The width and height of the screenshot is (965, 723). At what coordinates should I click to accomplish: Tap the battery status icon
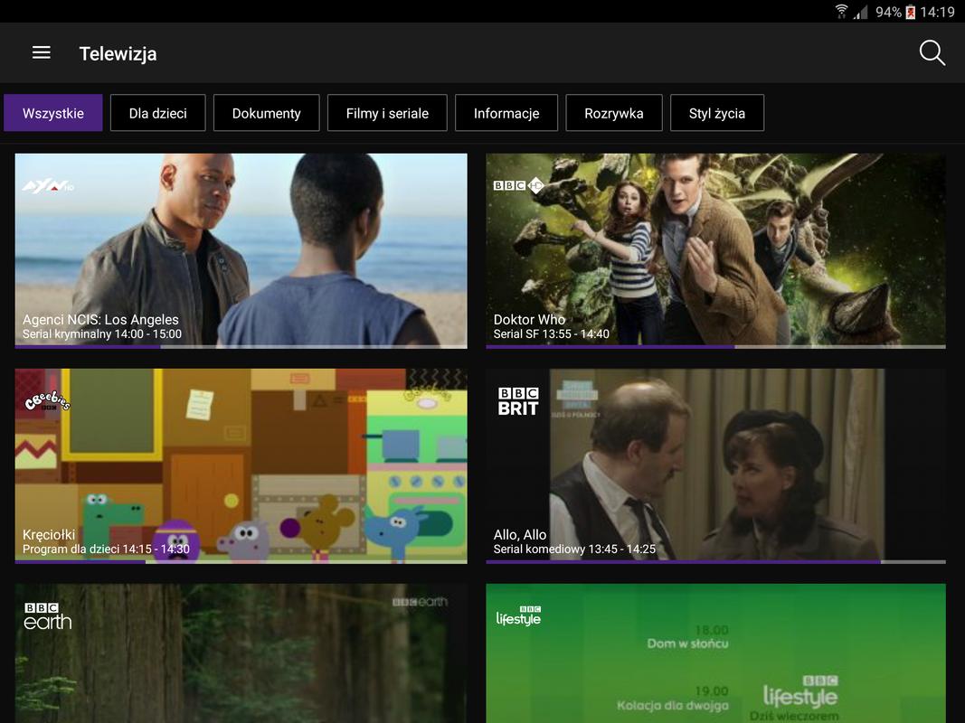coord(910,12)
